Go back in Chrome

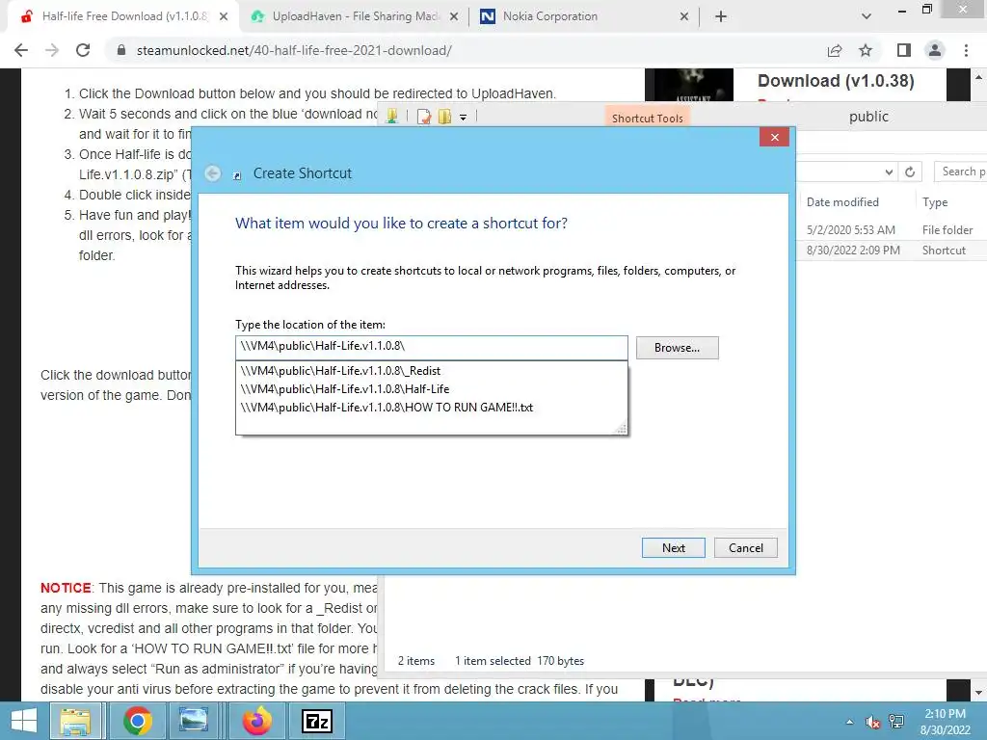click(x=21, y=50)
